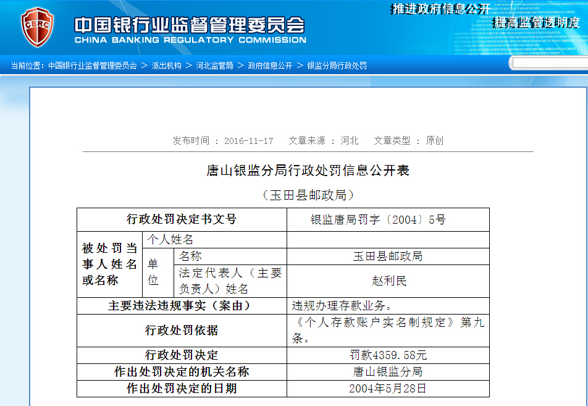Select the 《个人存款账户实名制规定》第九条 text
This screenshot has height=406, width=588.
(x=388, y=330)
